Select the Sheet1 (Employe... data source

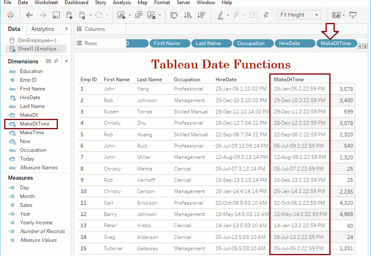35,49
